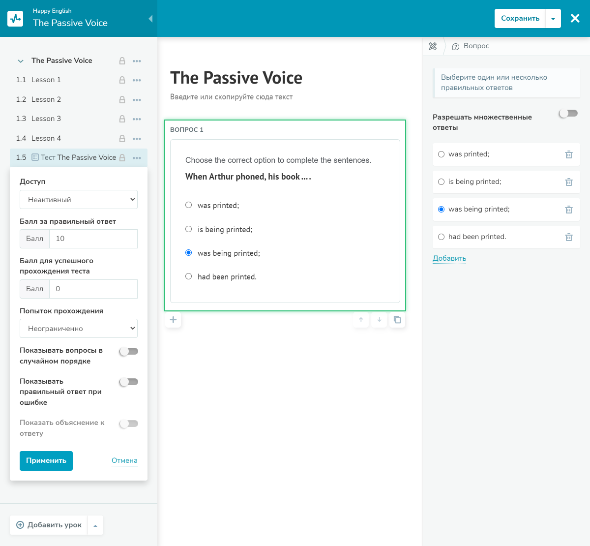Delete the 'was being printed;' answer option
The height and width of the screenshot is (546, 590).
click(x=569, y=210)
